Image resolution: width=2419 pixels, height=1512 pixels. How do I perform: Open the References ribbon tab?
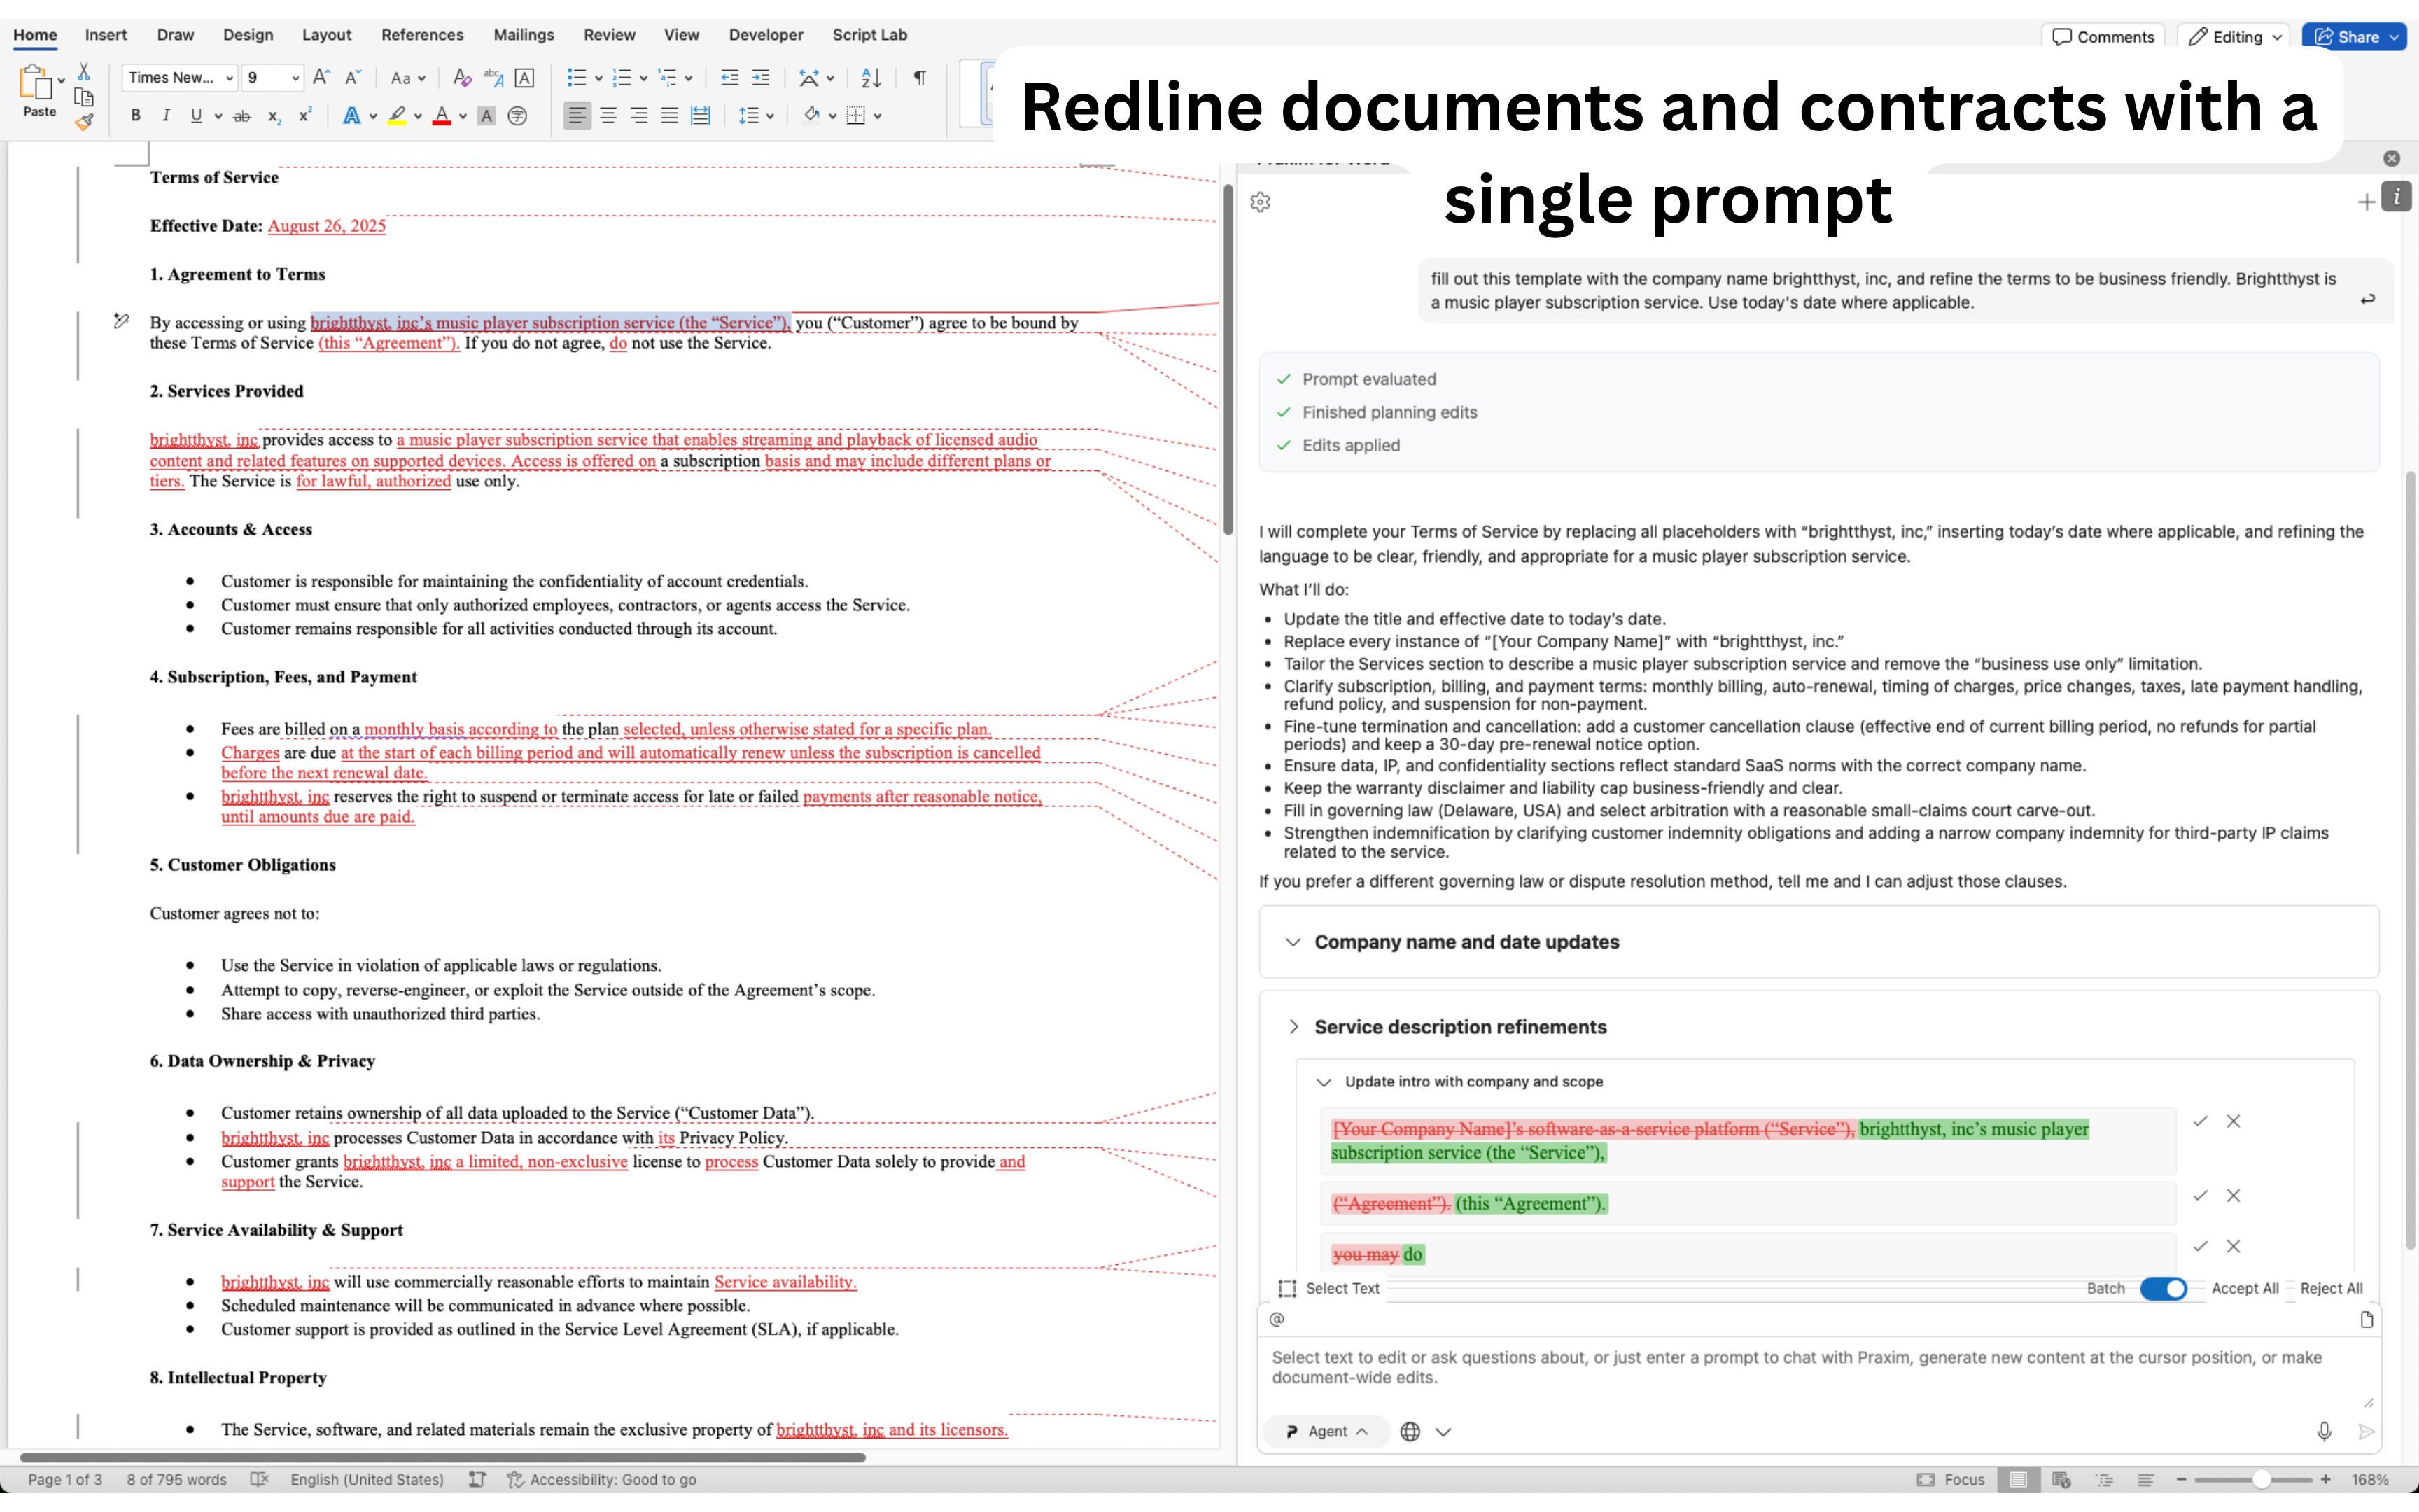pyautogui.click(x=422, y=35)
